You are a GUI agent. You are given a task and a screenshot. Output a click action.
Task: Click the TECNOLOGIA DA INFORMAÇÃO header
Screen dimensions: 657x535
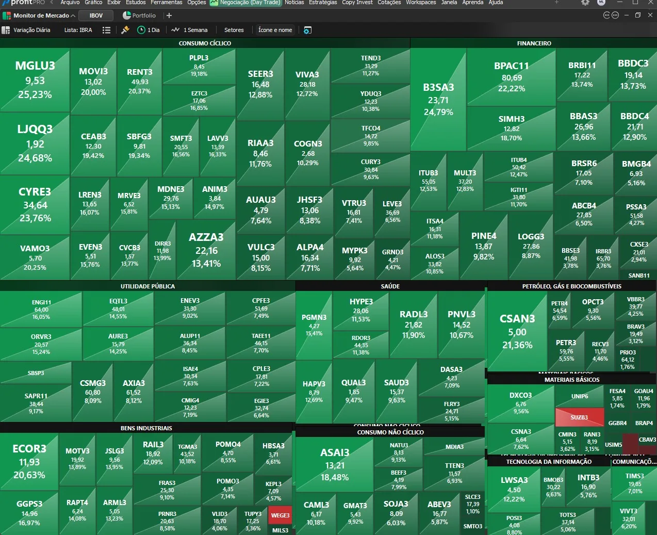(549, 462)
